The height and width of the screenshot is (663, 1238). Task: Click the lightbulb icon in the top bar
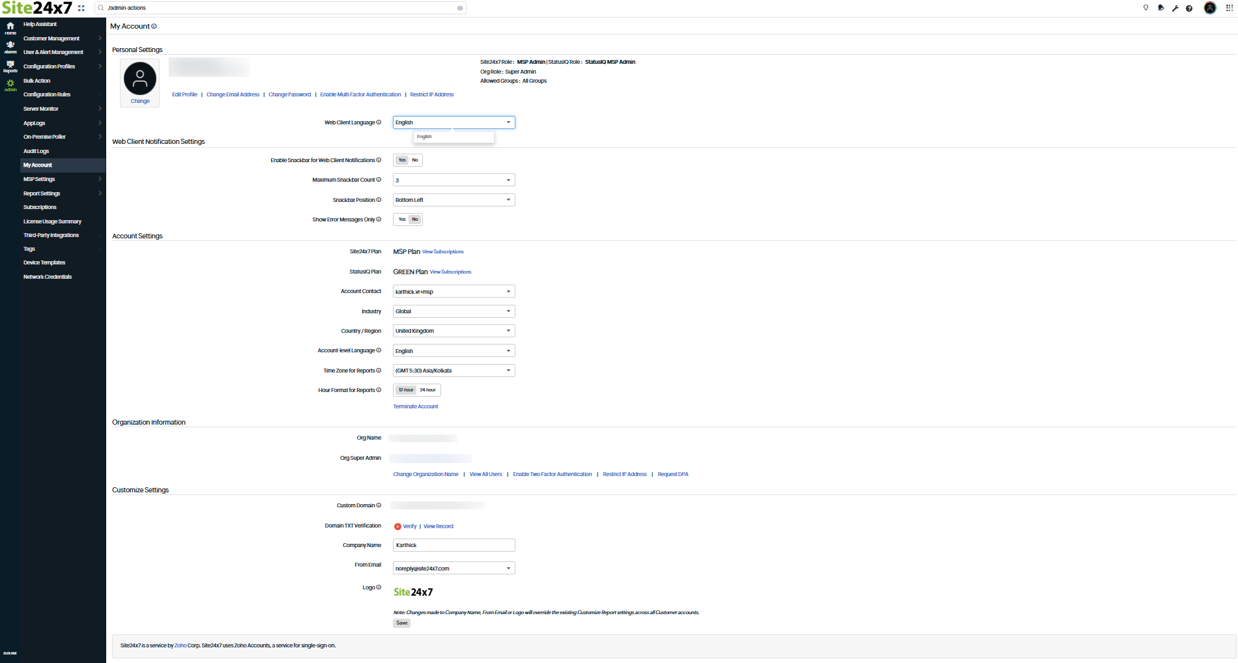tap(1145, 8)
